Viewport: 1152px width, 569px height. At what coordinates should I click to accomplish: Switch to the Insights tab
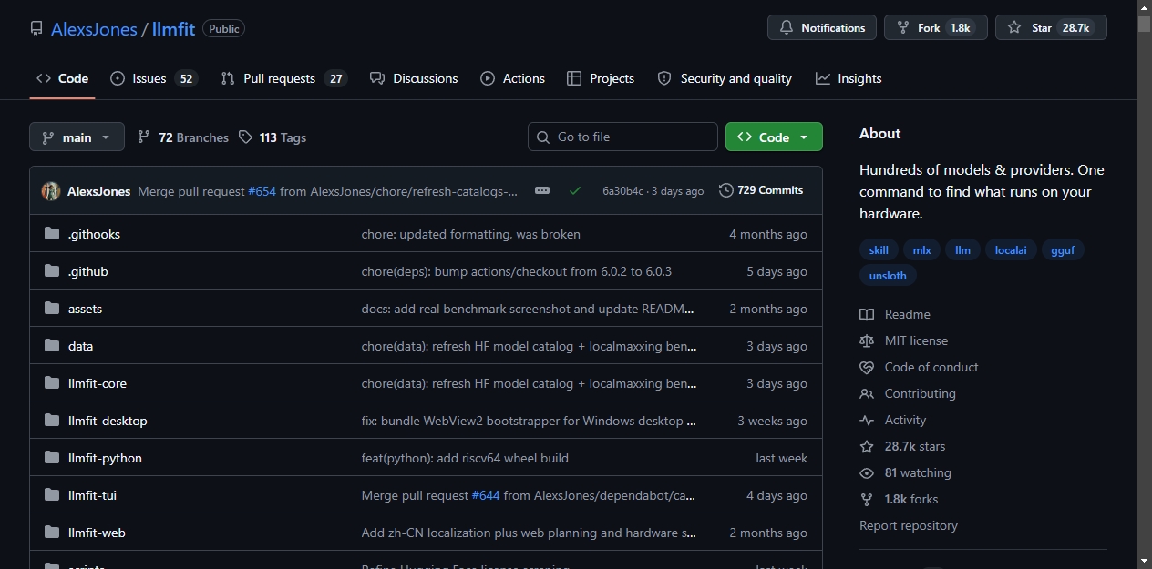click(x=849, y=78)
